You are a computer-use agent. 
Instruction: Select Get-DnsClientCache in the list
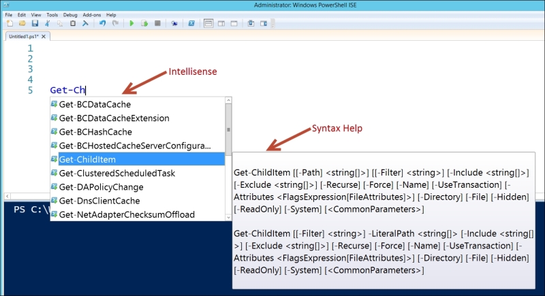[138, 201]
